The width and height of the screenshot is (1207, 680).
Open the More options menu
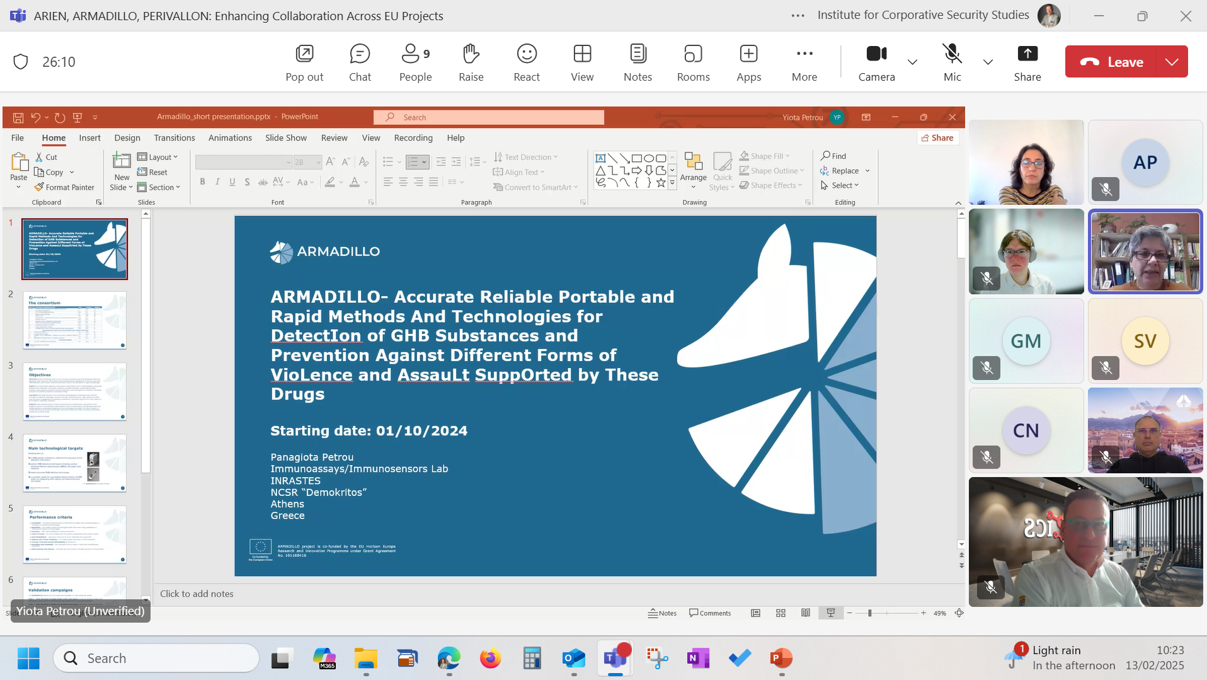(x=804, y=62)
